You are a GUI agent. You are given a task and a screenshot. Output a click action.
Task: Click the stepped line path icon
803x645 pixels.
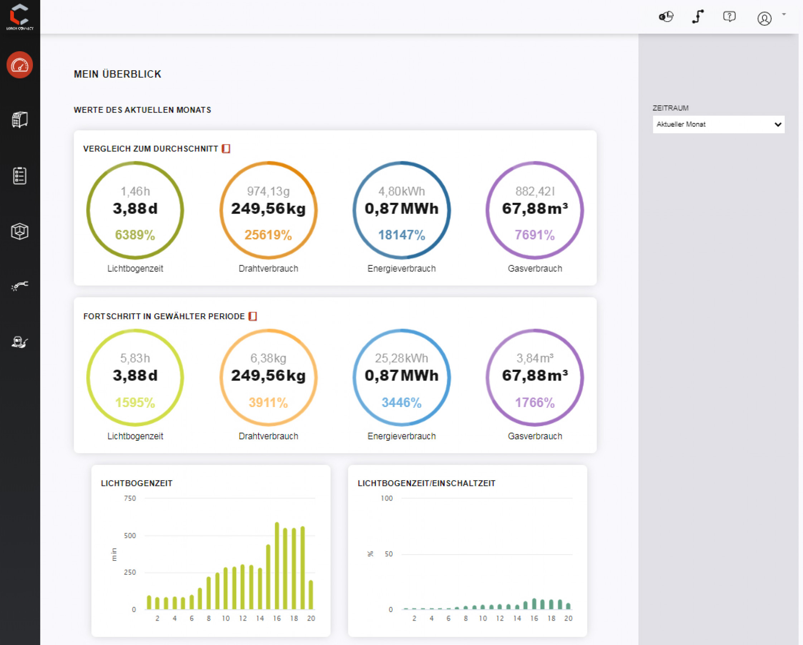698,17
